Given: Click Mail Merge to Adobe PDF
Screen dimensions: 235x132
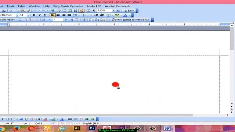Looking at the screenshot, I should click(131, 19).
